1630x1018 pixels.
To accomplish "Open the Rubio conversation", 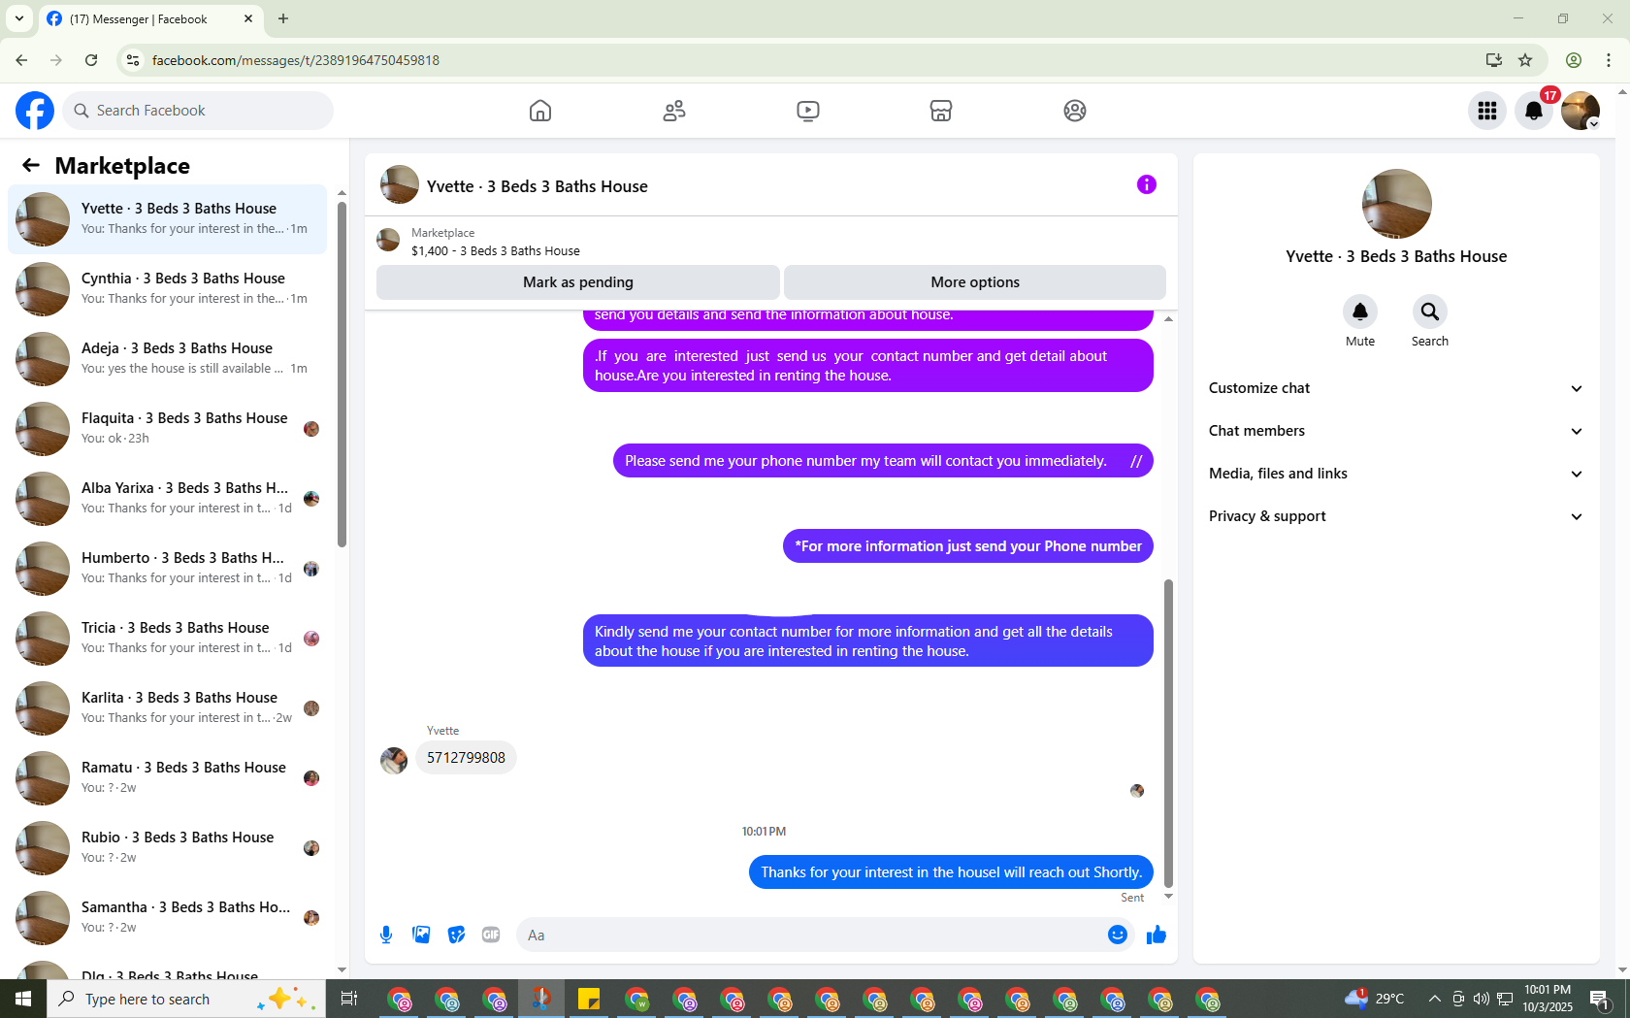I will 167,848.
